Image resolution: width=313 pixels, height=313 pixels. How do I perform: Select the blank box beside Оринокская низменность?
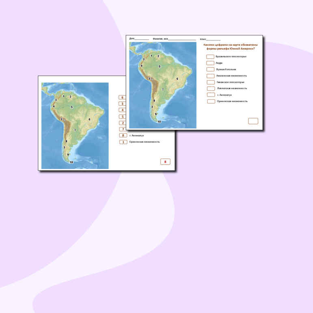[x=211, y=101]
